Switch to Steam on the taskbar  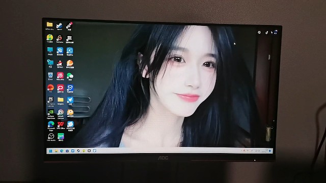(78, 151)
